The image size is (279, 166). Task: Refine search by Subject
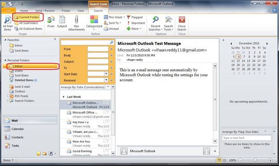click(x=62, y=22)
